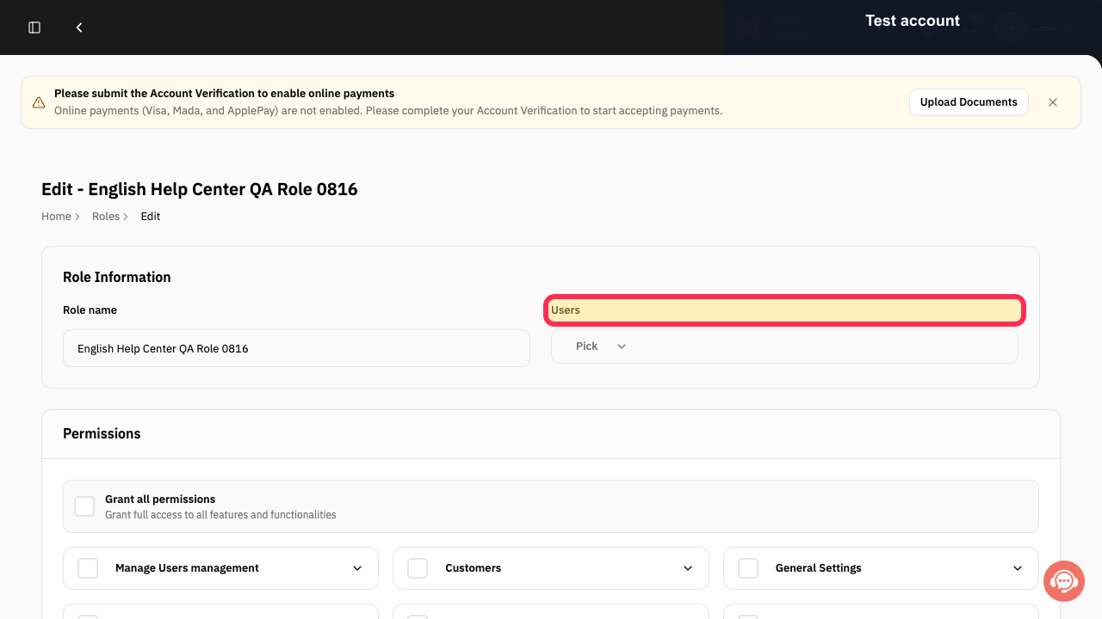Toggle the sidebar panel icon
Image resolution: width=1102 pixels, height=619 pixels.
coord(34,28)
